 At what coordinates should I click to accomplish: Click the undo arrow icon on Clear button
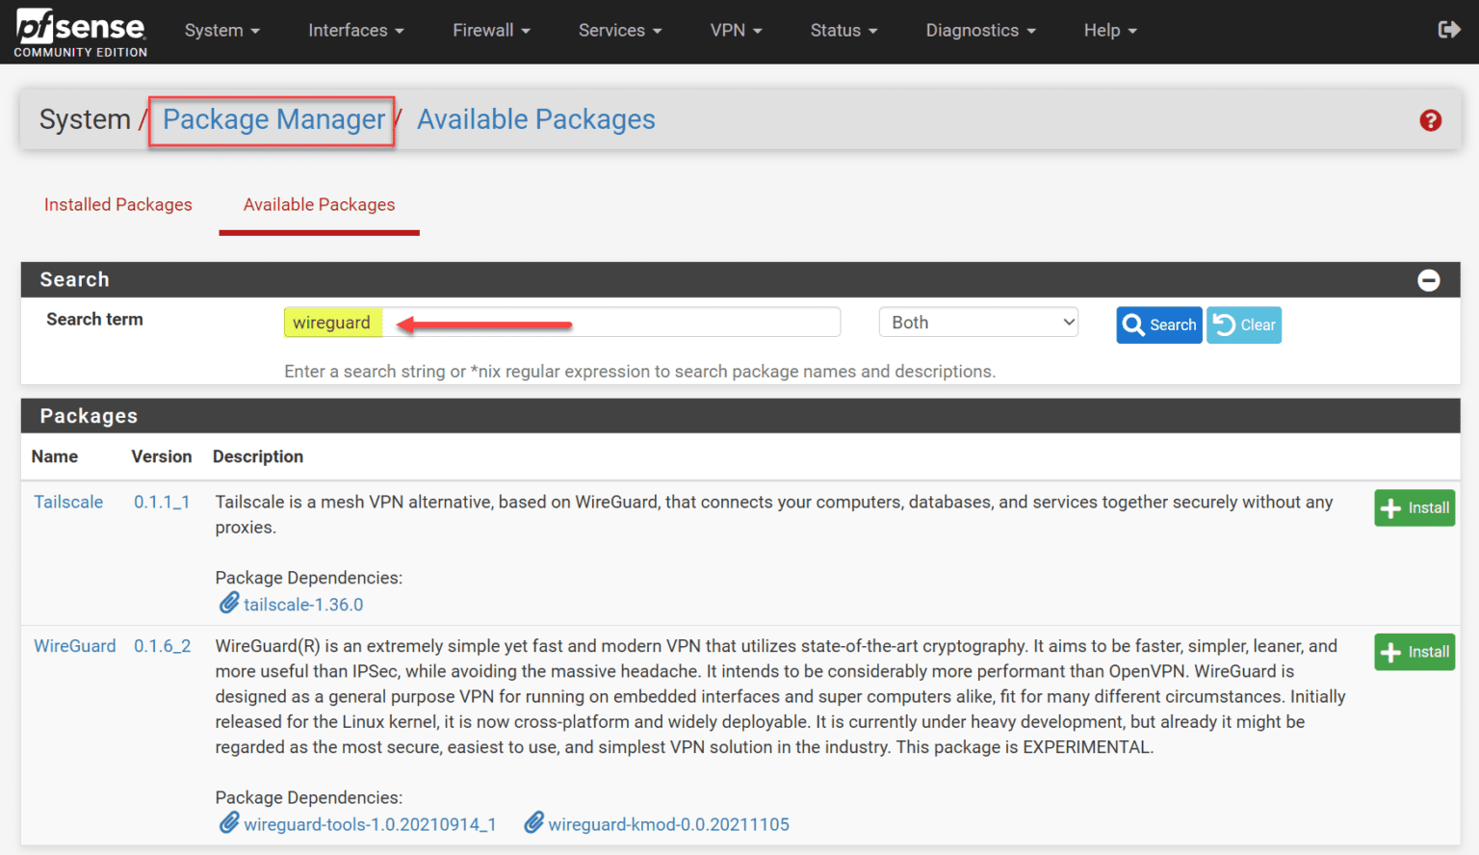pos(1224,324)
